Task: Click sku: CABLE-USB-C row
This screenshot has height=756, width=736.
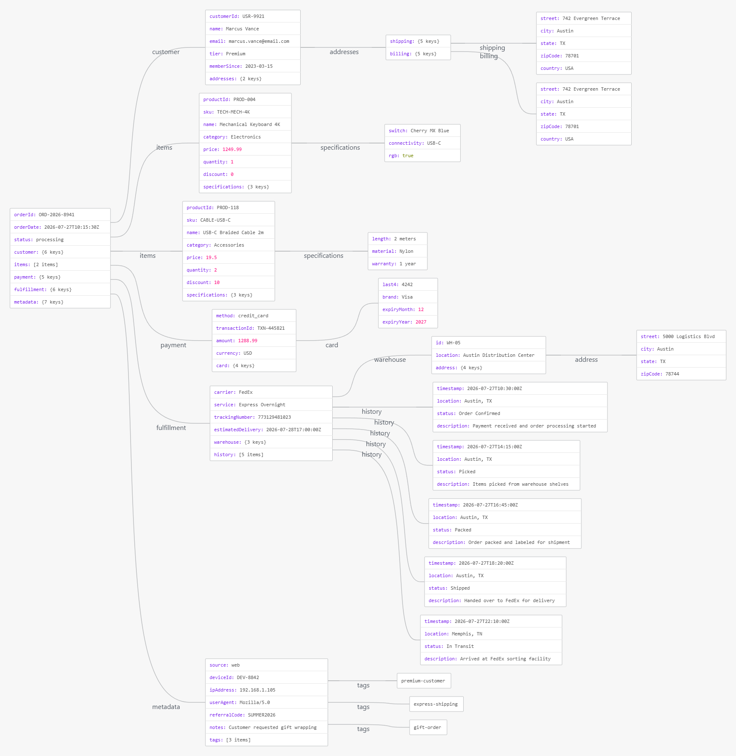Action: (229, 220)
